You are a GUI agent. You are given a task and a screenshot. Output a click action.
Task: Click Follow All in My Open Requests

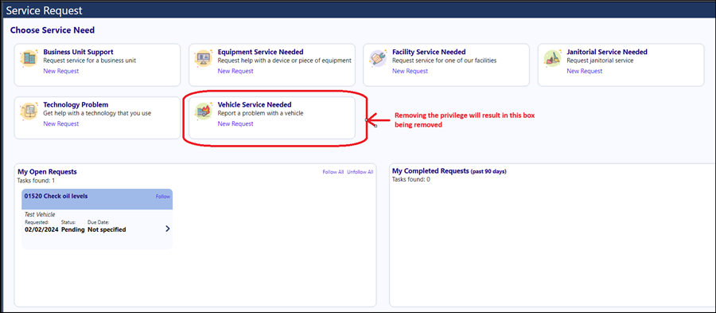point(333,172)
